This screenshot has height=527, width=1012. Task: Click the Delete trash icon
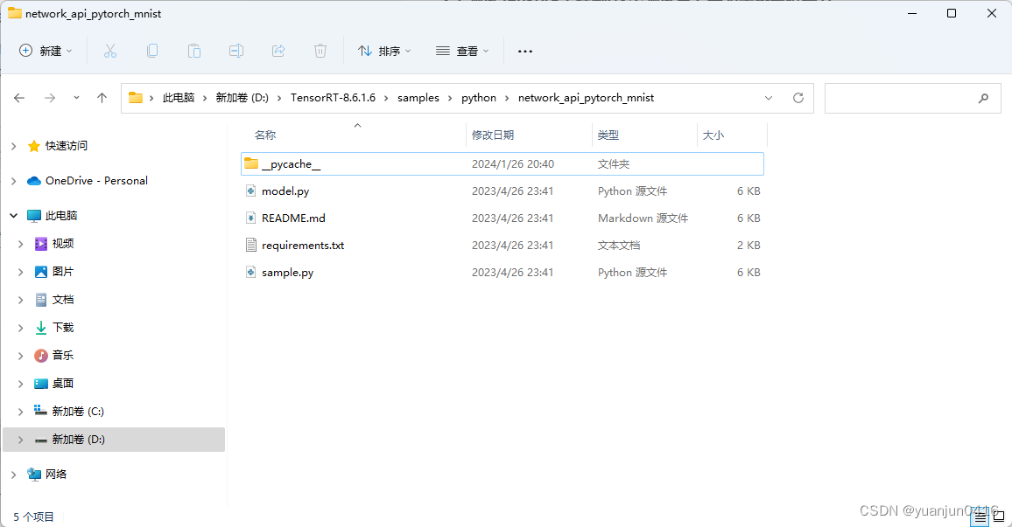click(x=320, y=51)
